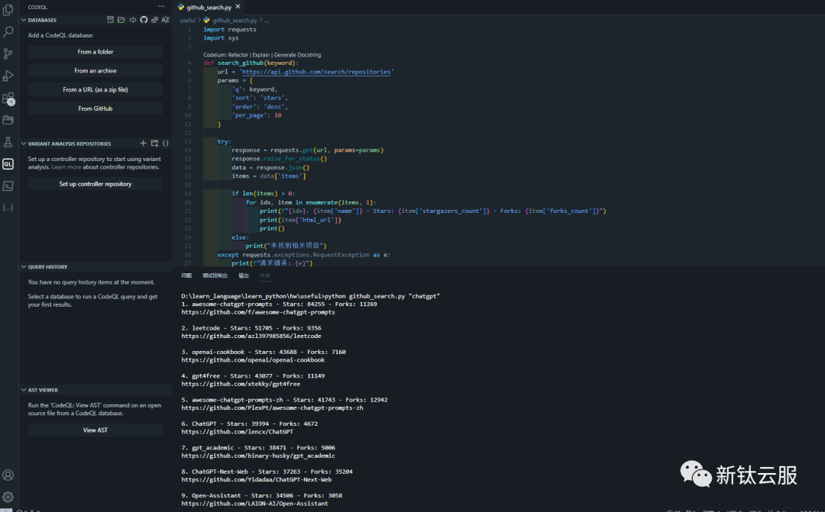Open the Explorer view in activity bar
825x512 pixels.
8,11
